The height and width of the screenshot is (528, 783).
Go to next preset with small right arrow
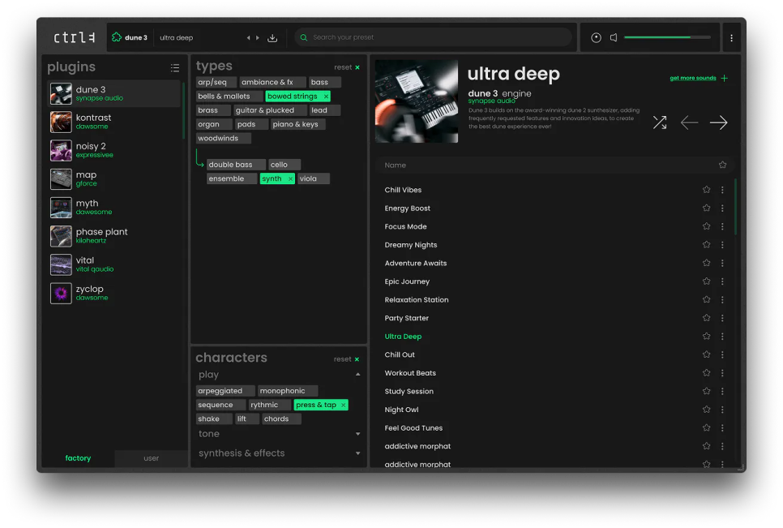[x=258, y=37]
